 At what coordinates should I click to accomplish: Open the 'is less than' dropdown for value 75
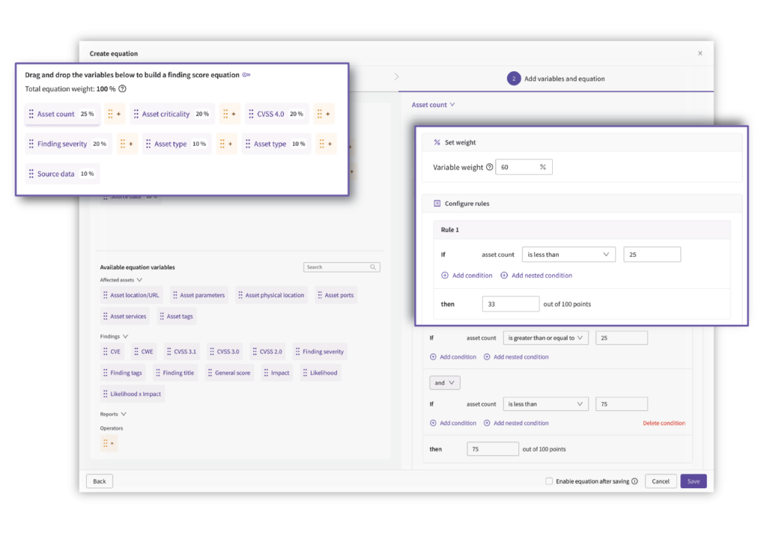(x=545, y=404)
